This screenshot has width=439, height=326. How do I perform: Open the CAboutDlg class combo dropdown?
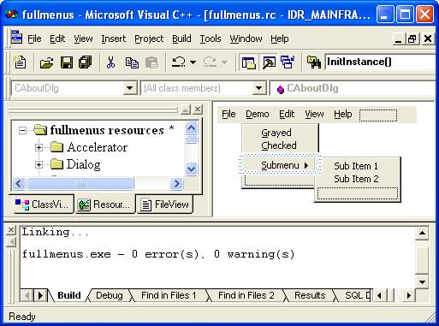[130, 88]
